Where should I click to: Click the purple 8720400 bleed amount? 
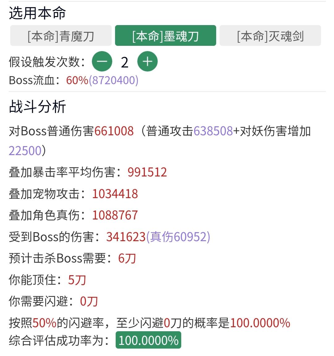click(113, 80)
